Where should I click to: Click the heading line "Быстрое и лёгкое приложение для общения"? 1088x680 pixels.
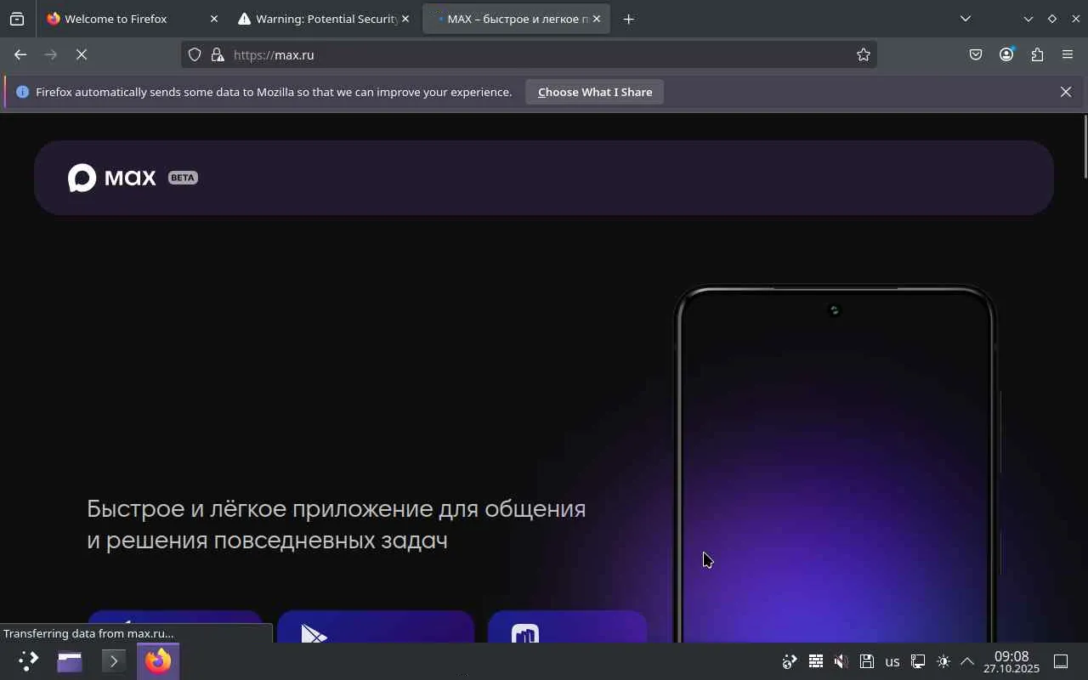(x=337, y=509)
